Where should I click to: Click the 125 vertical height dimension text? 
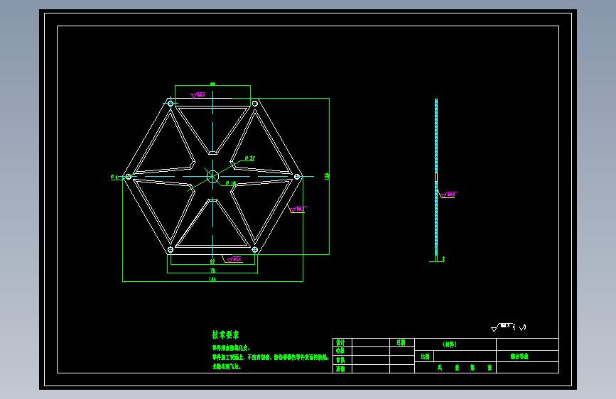(327, 176)
